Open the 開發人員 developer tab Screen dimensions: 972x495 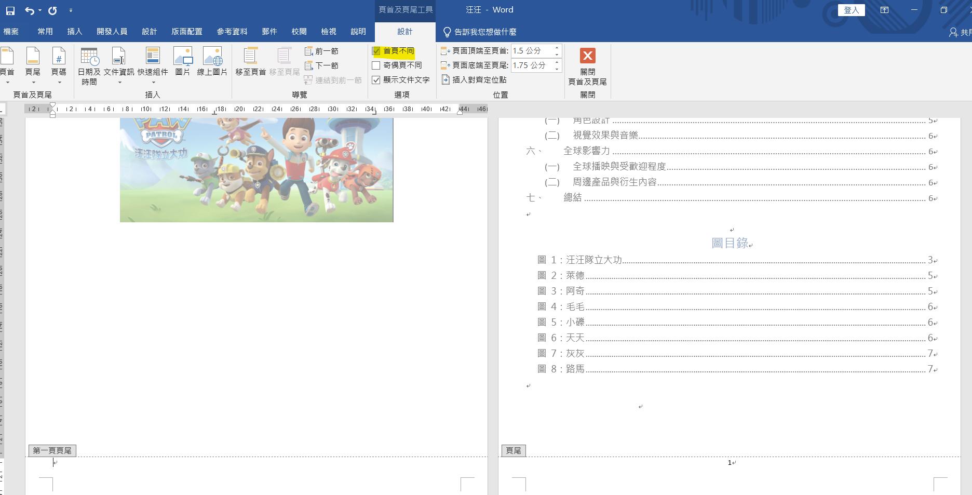point(112,32)
